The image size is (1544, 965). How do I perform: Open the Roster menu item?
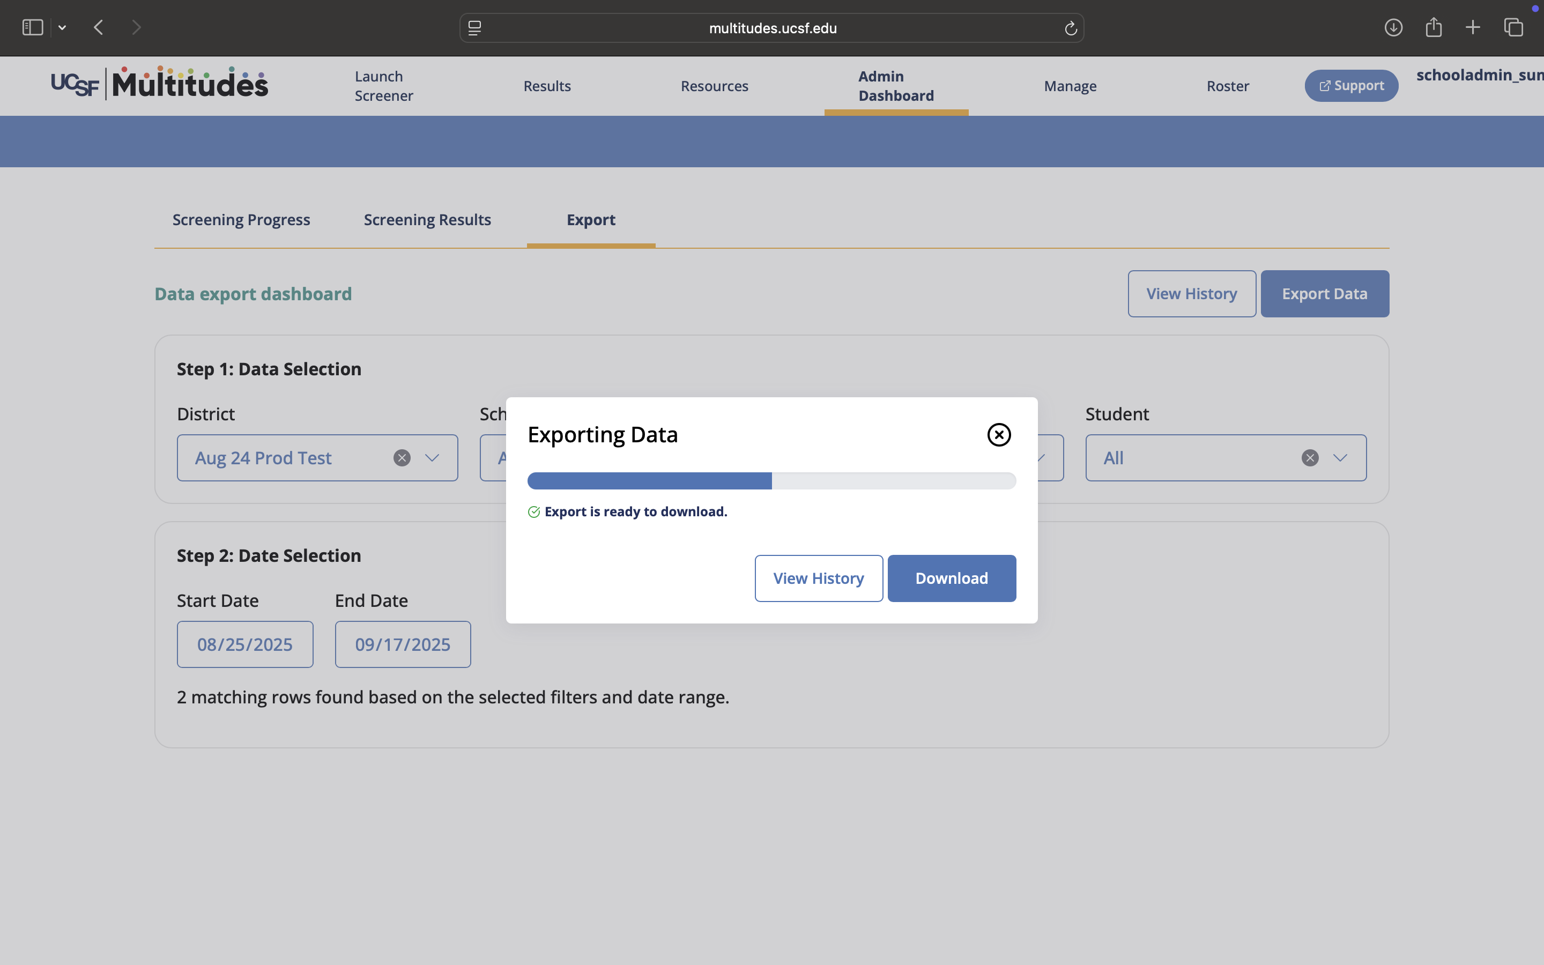click(1228, 86)
